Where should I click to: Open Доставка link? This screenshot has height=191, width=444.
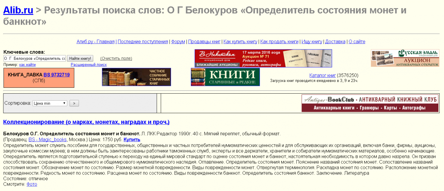click(x=335, y=42)
